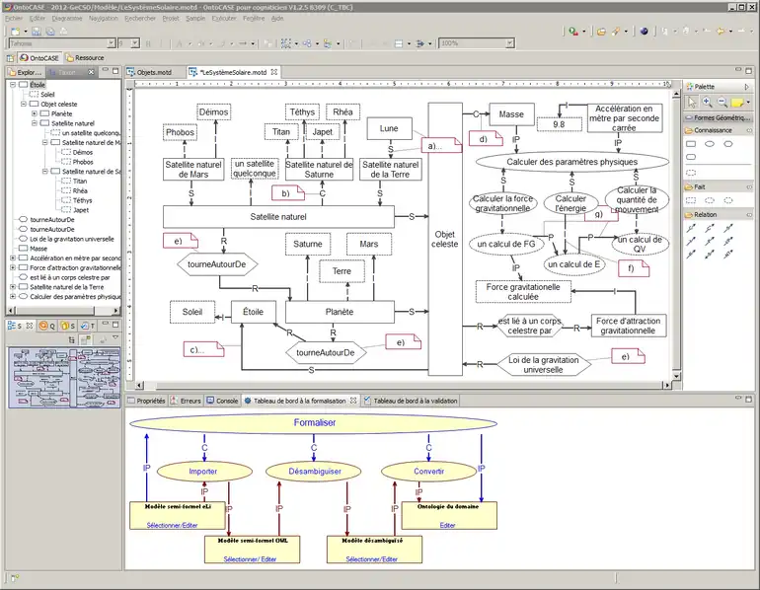Screen dimensions: 760x590
Task: Pick the hexagon shape under Connaissance
Action: click(728, 144)
